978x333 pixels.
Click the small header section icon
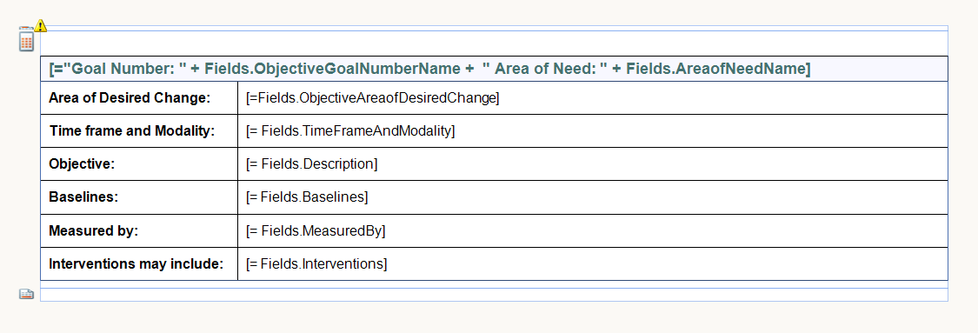coord(25,29)
